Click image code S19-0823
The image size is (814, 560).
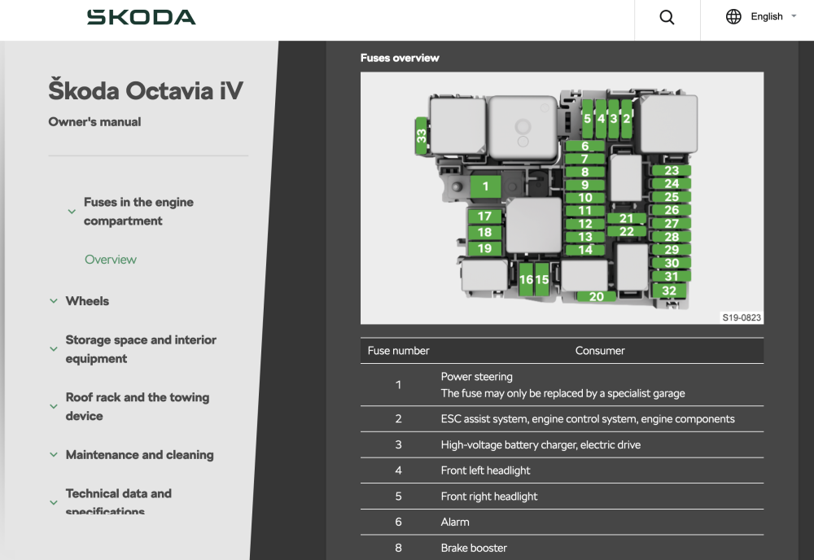(742, 317)
